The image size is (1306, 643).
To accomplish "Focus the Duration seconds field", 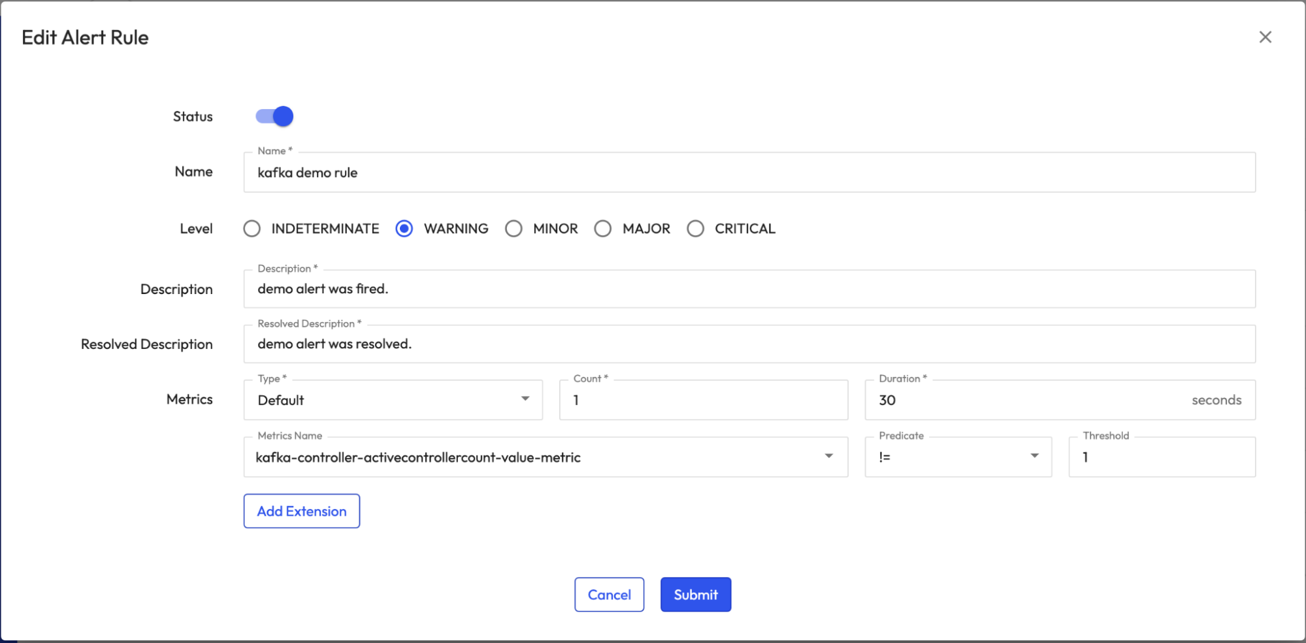I will pos(1032,400).
